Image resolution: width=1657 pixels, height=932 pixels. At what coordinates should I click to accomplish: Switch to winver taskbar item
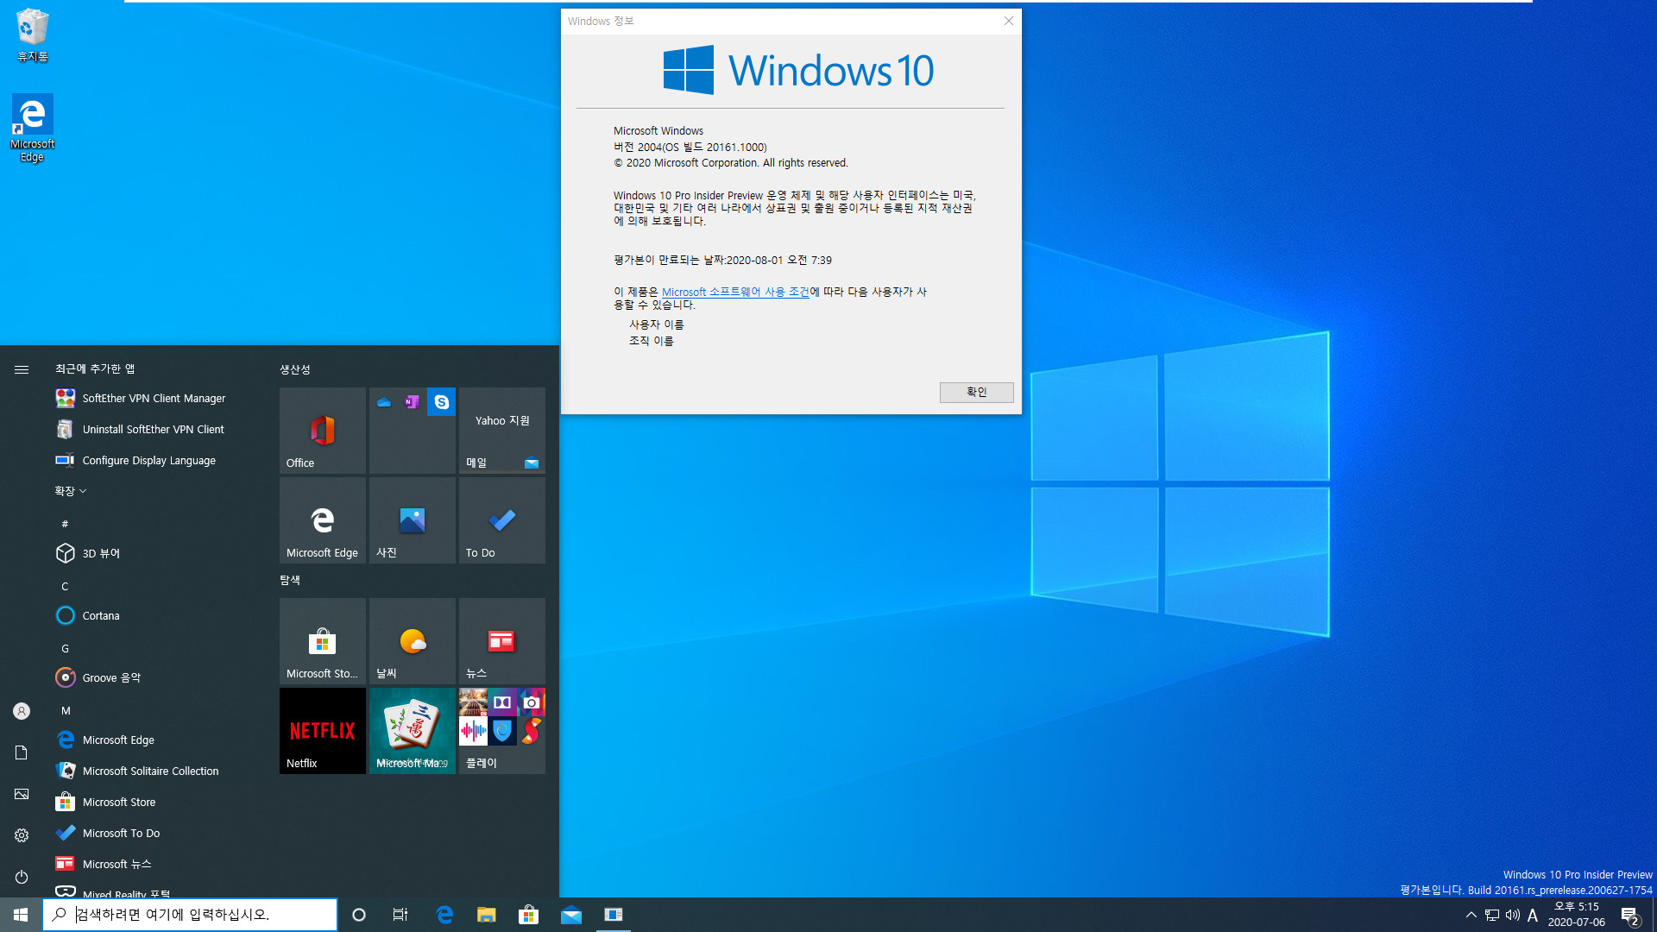tap(614, 915)
